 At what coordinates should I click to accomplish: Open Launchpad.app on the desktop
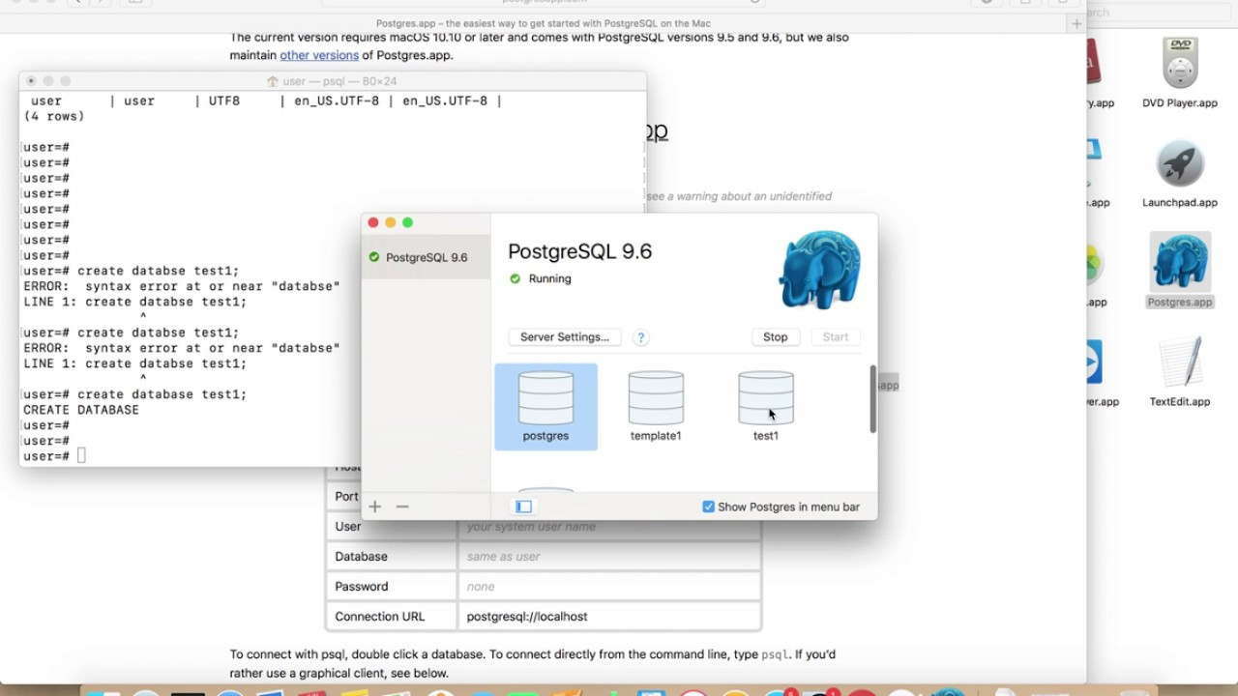1179,174
